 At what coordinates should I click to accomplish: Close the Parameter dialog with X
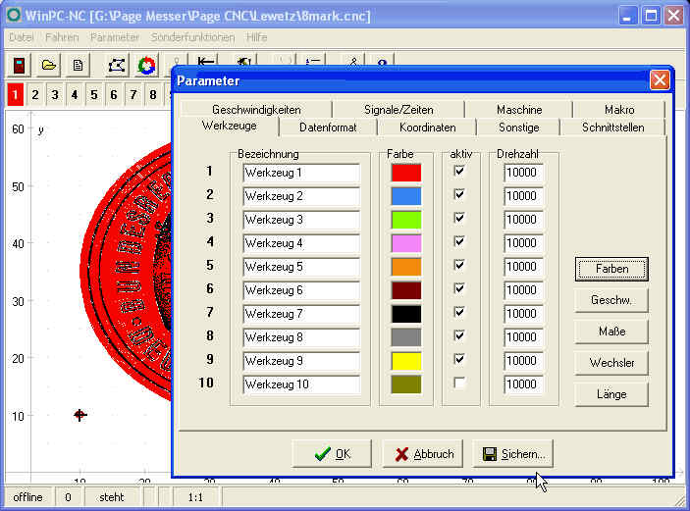[660, 80]
